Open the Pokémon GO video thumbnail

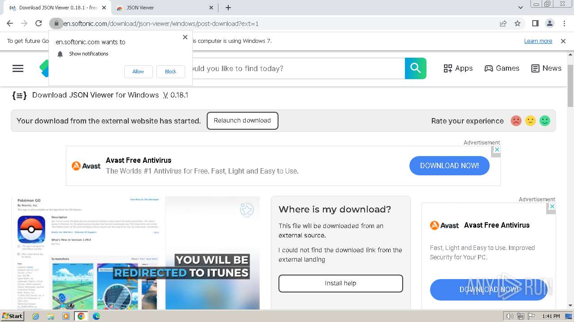[x=135, y=253]
